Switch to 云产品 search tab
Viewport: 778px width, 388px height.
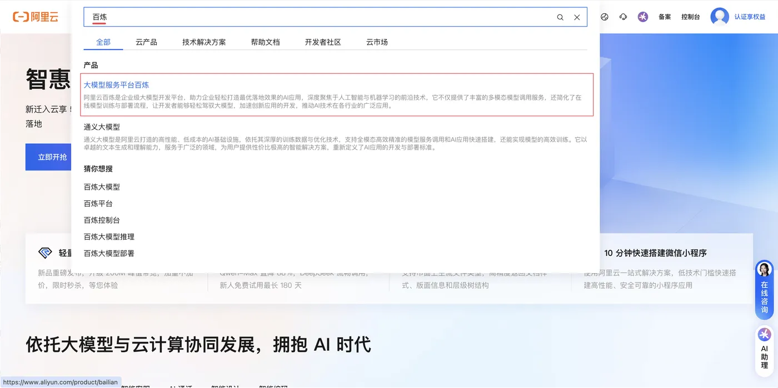(146, 42)
